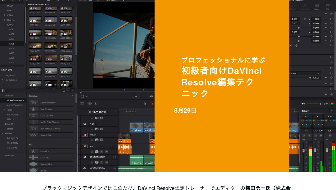Collapse the Dissolve group
This screenshot has height=190, width=336.
pos(73,96)
